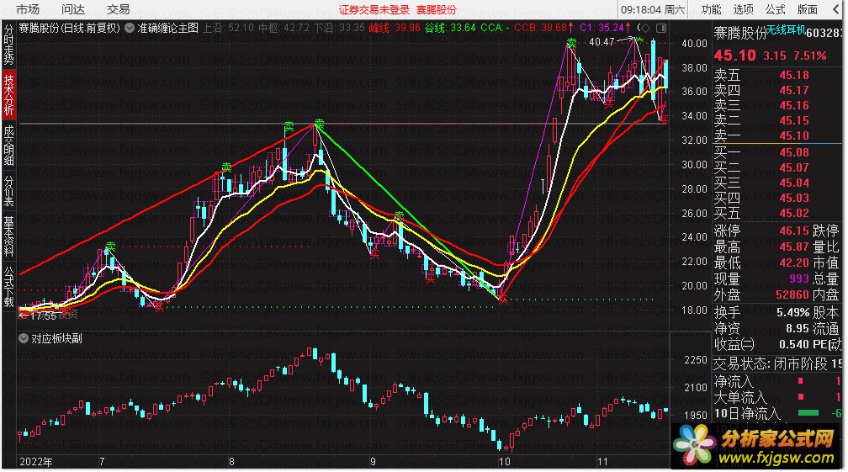The width and height of the screenshot is (848, 472).
Task: Click the 现量 value 993
Action: [x=799, y=278]
